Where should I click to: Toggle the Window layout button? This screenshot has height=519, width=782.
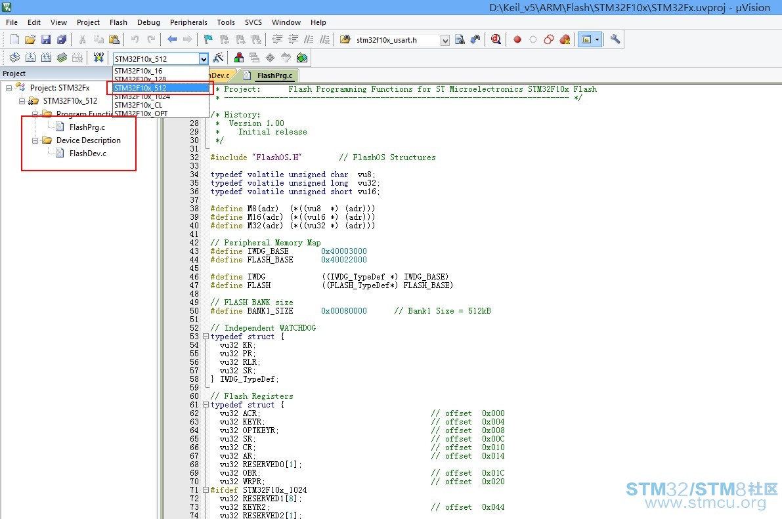(x=586, y=39)
